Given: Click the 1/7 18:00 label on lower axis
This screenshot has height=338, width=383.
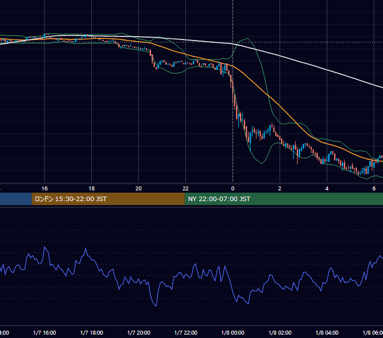Looking at the screenshot, I should coord(92,332).
